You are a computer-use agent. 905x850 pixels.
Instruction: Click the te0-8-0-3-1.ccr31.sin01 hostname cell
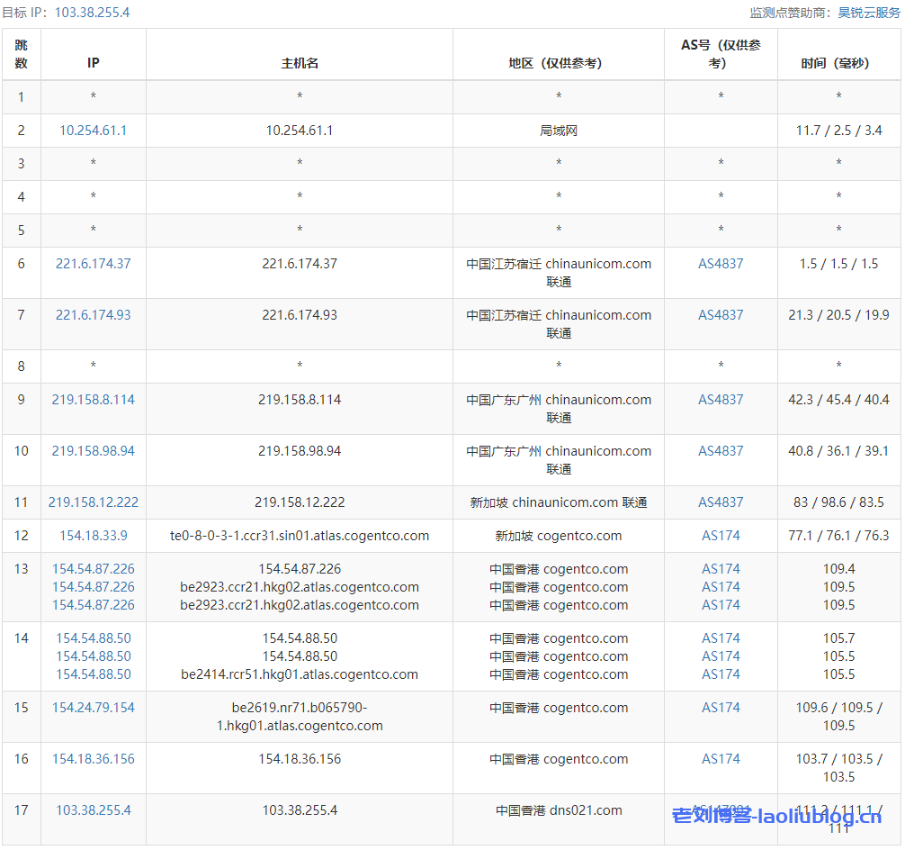click(300, 536)
